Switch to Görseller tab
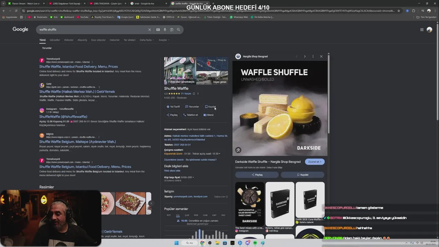439x247 pixels. coord(55,40)
